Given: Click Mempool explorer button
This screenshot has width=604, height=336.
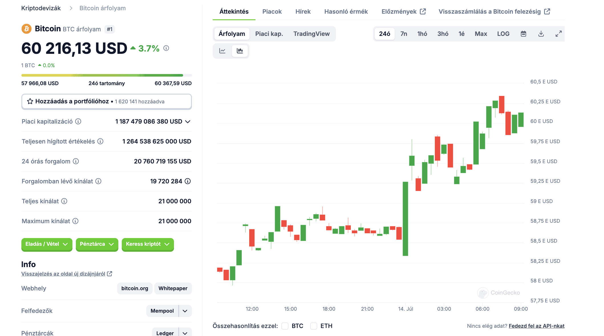Looking at the screenshot, I should (162, 311).
